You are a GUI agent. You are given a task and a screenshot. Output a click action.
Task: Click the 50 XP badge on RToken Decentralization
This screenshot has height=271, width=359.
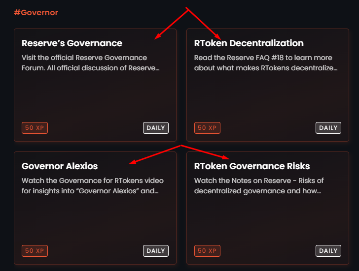coord(207,128)
